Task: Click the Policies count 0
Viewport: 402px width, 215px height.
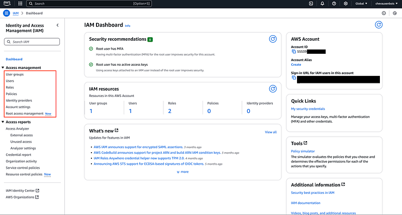Action: (209, 111)
